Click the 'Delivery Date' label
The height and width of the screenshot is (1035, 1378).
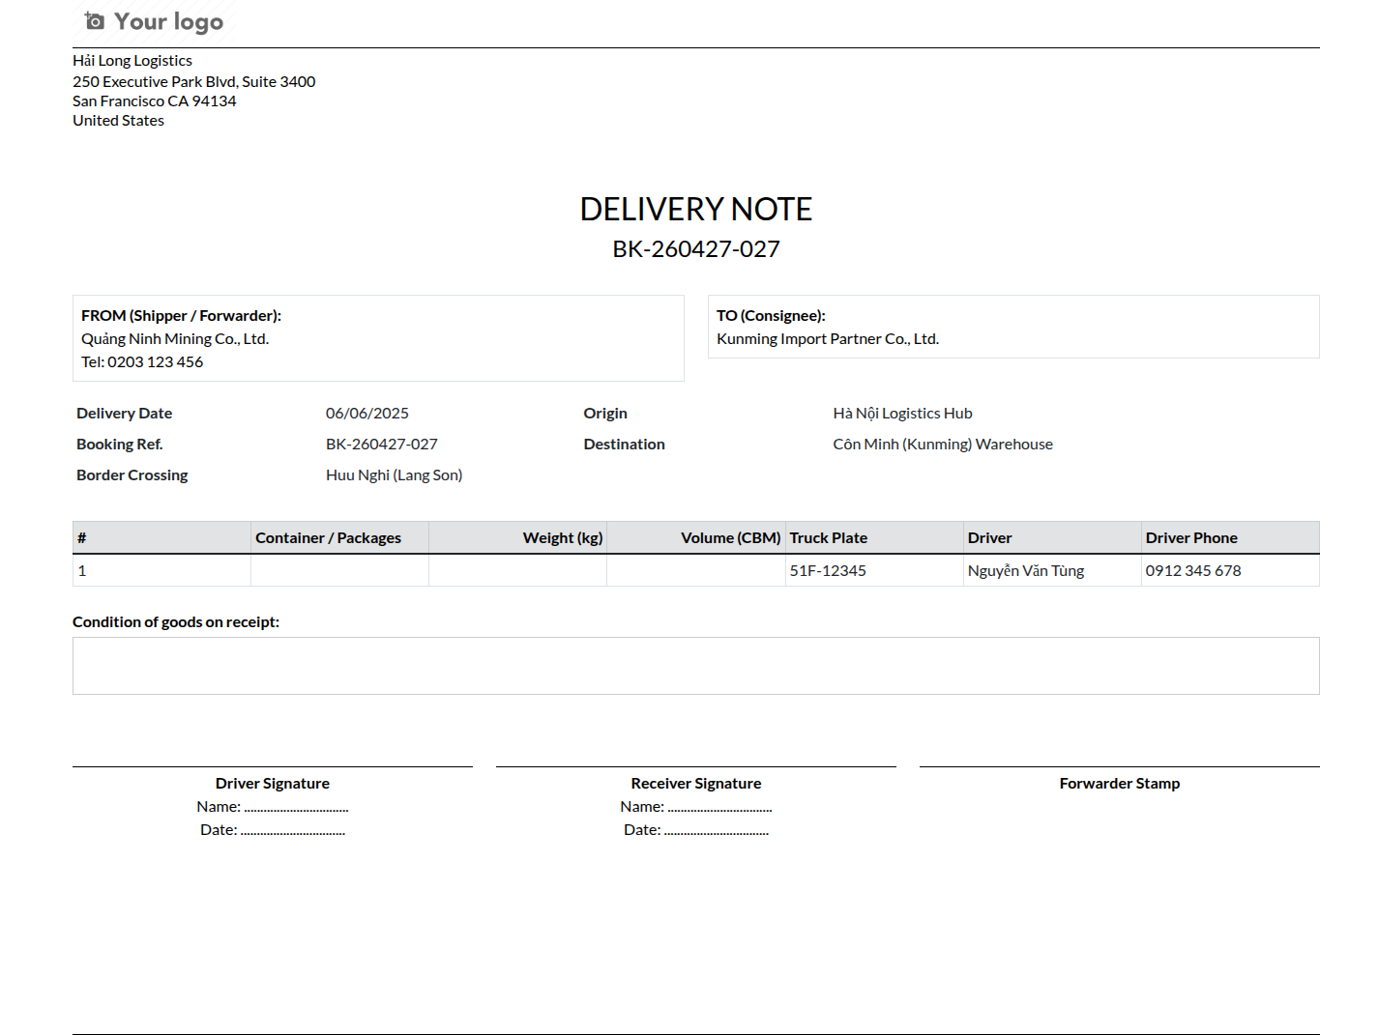coord(124,413)
